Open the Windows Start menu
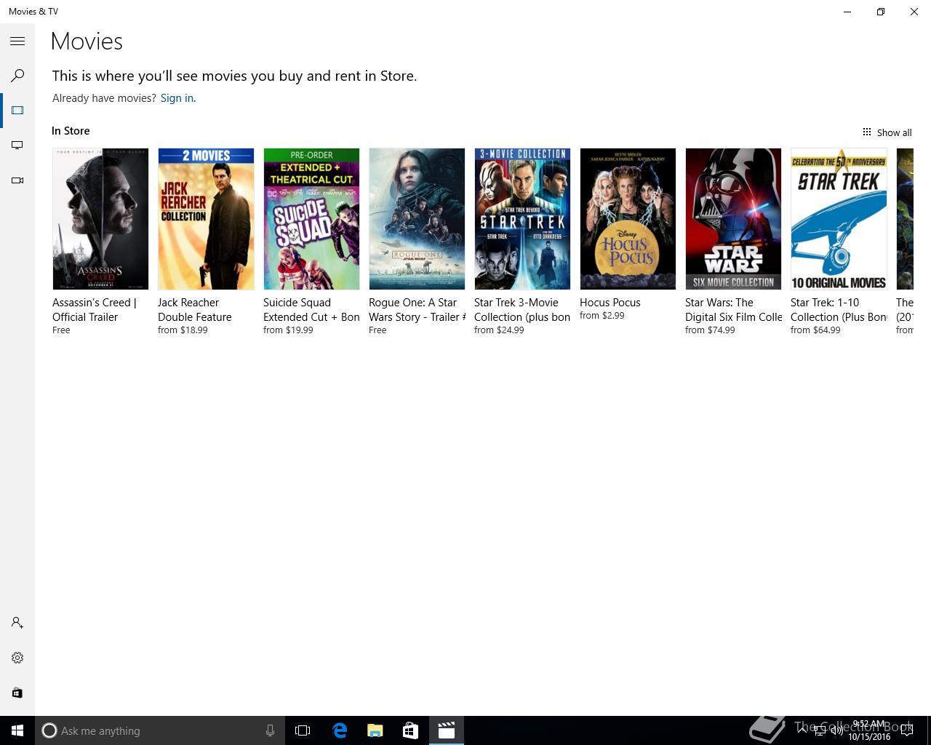This screenshot has height=745, width=931. pyautogui.click(x=17, y=730)
